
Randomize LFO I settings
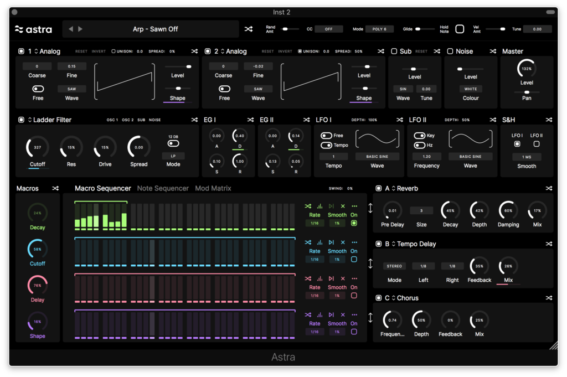click(x=400, y=120)
